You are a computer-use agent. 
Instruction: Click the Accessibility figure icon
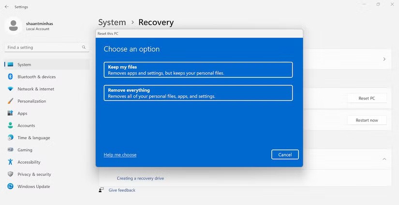(11, 162)
